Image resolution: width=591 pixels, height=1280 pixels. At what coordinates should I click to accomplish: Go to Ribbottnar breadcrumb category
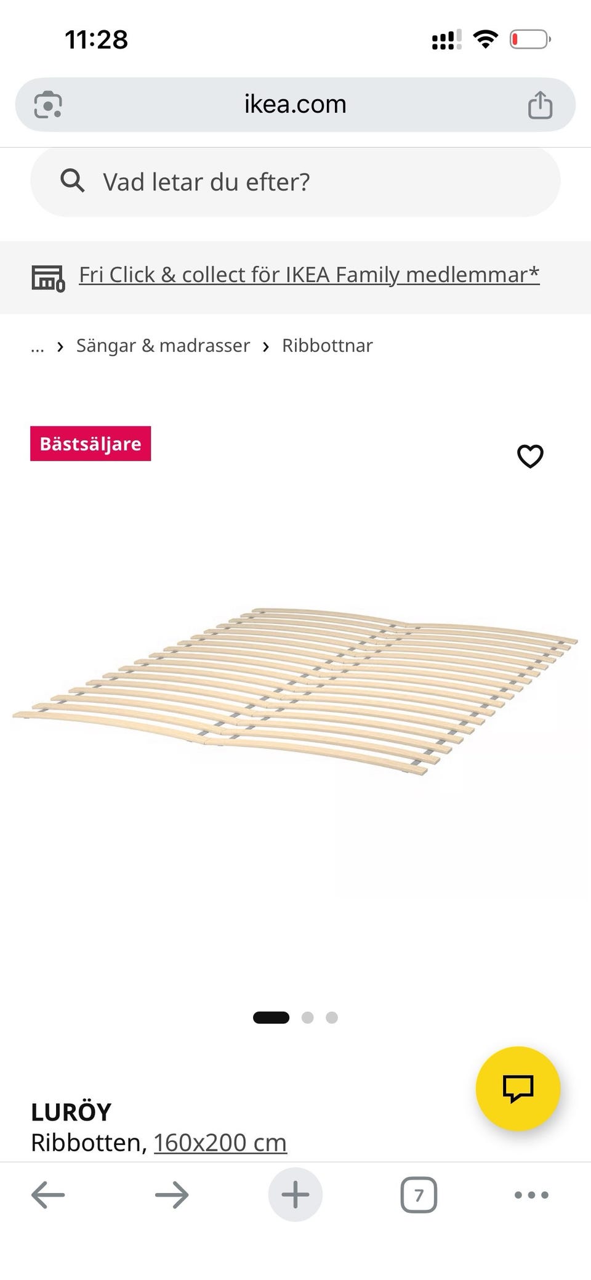328,346
